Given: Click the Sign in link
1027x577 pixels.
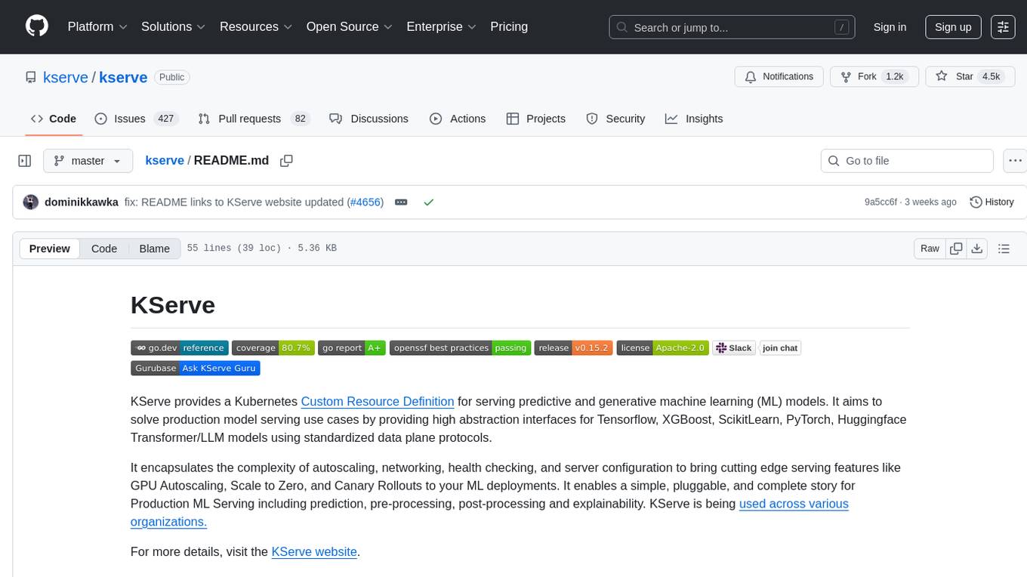Looking at the screenshot, I should (890, 27).
